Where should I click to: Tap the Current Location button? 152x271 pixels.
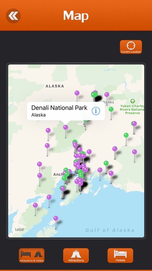click(131, 47)
